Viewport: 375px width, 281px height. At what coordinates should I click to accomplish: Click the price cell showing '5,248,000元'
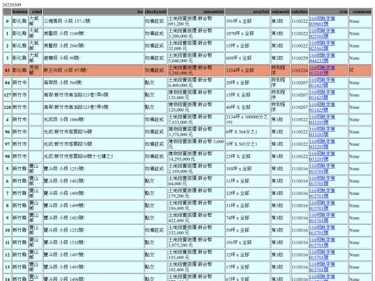(x=196, y=70)
